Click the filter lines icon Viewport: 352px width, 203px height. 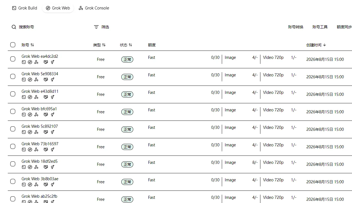[x=96, y=27]
